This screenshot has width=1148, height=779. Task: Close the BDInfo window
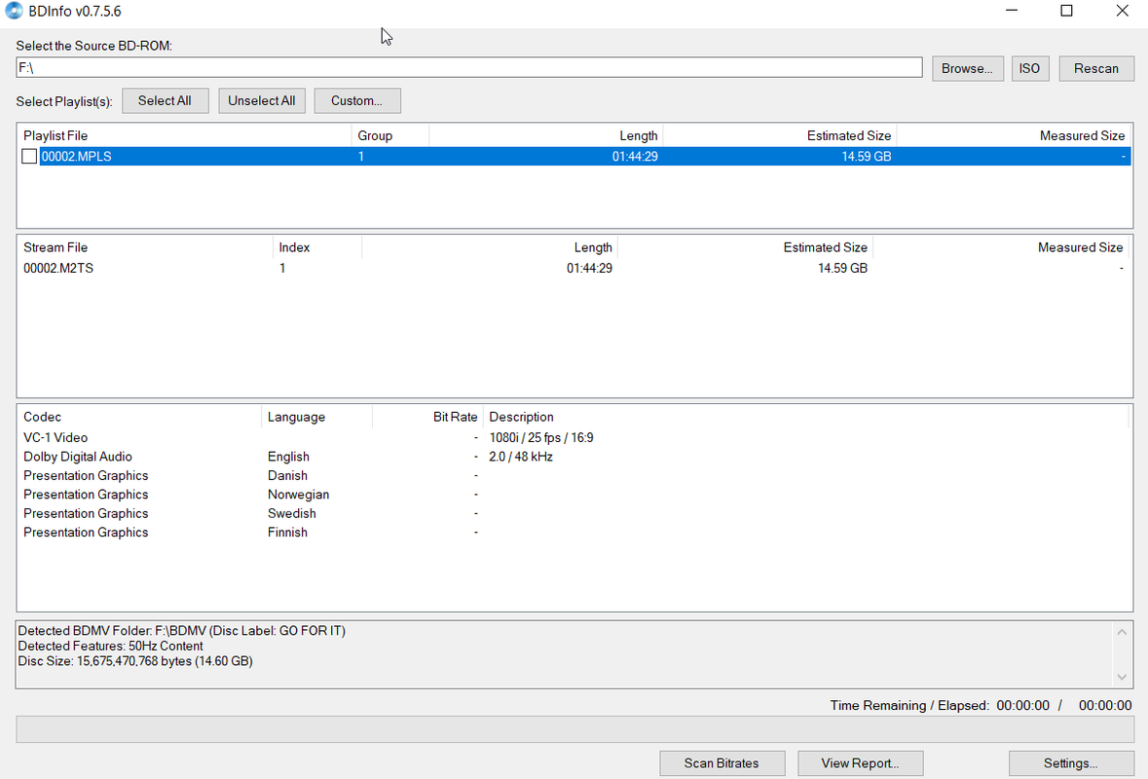tap(1122, 11)
